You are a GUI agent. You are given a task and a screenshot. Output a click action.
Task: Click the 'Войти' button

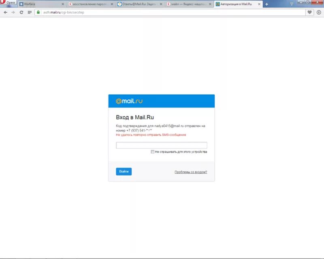point(124,172)
